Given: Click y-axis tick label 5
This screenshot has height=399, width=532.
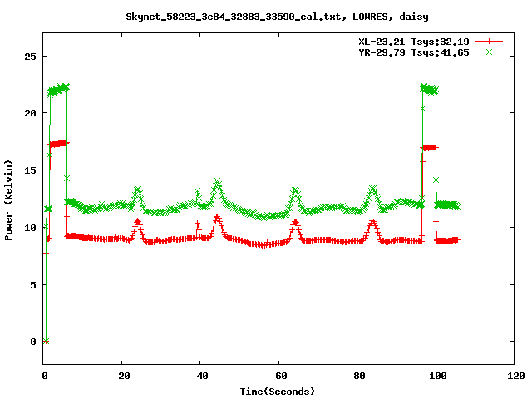Looking at the screenshot, I should pos(33,284).
